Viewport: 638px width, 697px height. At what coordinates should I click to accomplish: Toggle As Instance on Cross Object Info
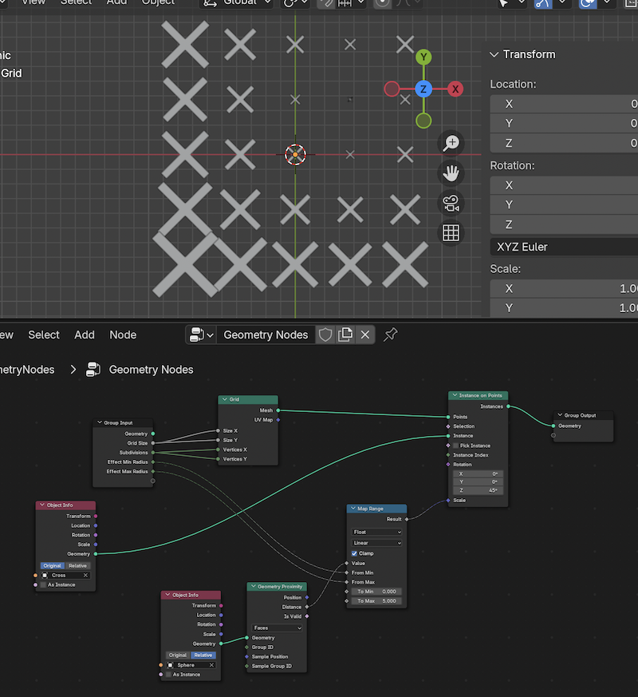tap(45, 584)
